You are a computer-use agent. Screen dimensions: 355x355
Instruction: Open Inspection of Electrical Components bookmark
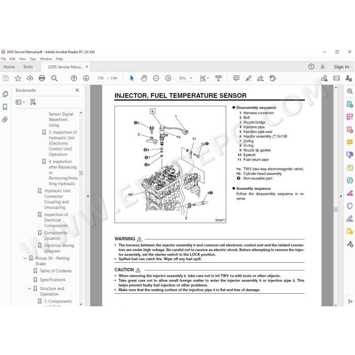[x=56, y=220]
